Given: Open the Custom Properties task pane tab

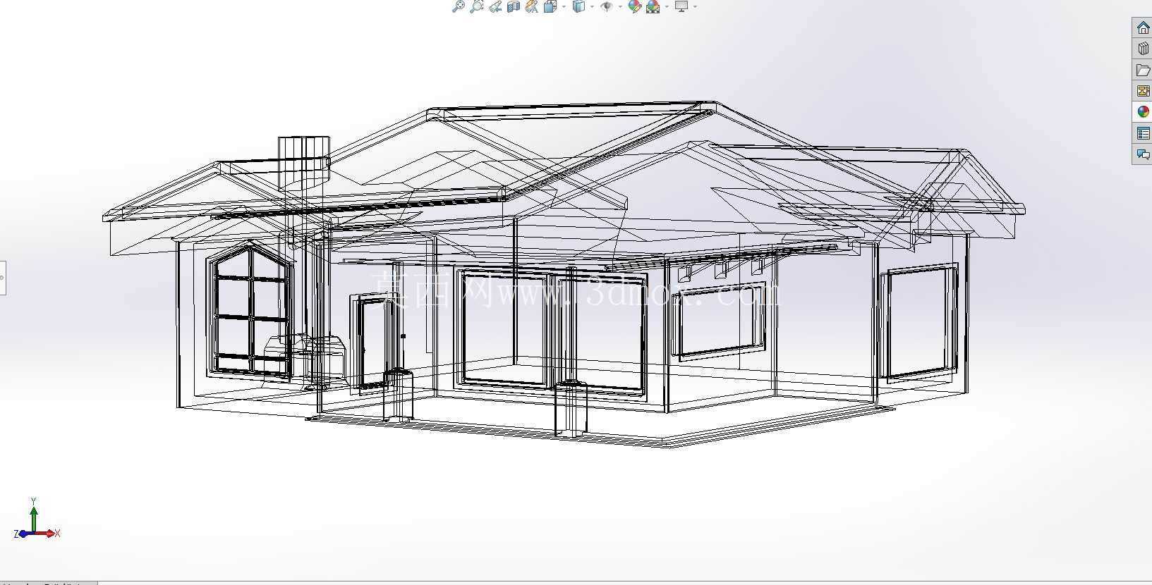Looking at the screenshot, I should pyautogui.click(x=1143, y=133).
